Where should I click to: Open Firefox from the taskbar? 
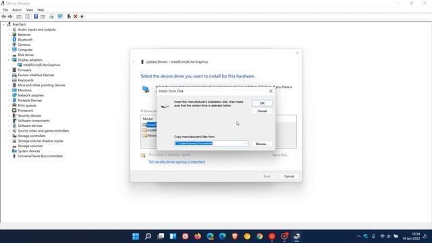[x=198, y=236]
